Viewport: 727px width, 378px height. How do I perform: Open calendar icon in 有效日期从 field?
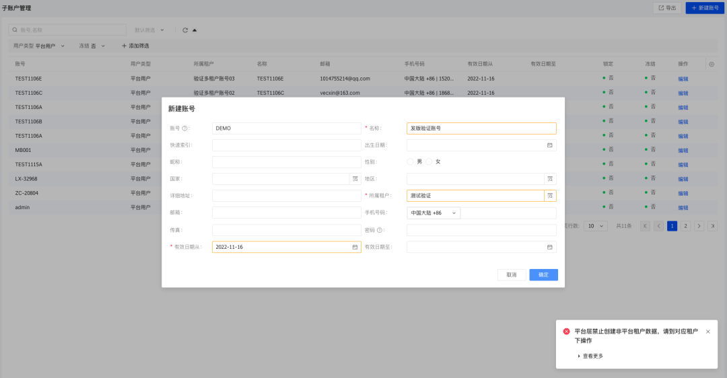coord(355,247)
